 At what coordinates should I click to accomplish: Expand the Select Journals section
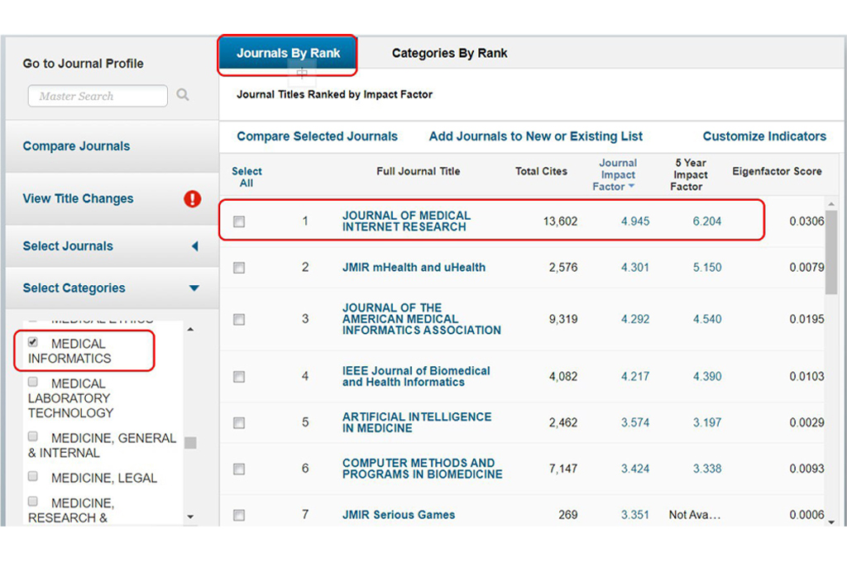(x=194, y=246)
